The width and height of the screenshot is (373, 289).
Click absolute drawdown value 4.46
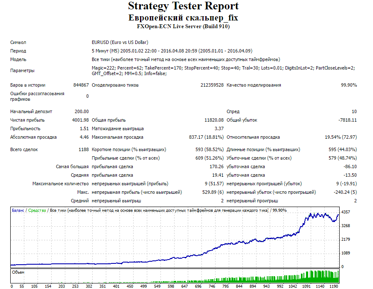coord(84,137)
